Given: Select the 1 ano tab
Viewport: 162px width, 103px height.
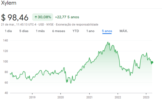Looking at the screenshot, I should pos(90,31).
